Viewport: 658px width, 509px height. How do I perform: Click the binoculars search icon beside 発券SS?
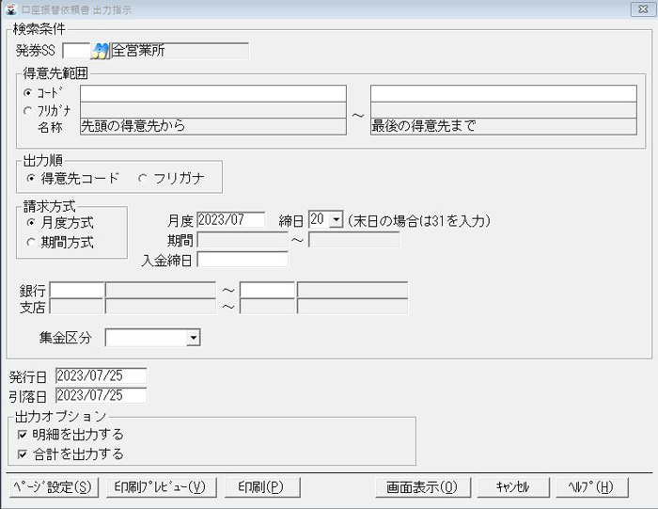pyautogui.click(x=101, y=51)
